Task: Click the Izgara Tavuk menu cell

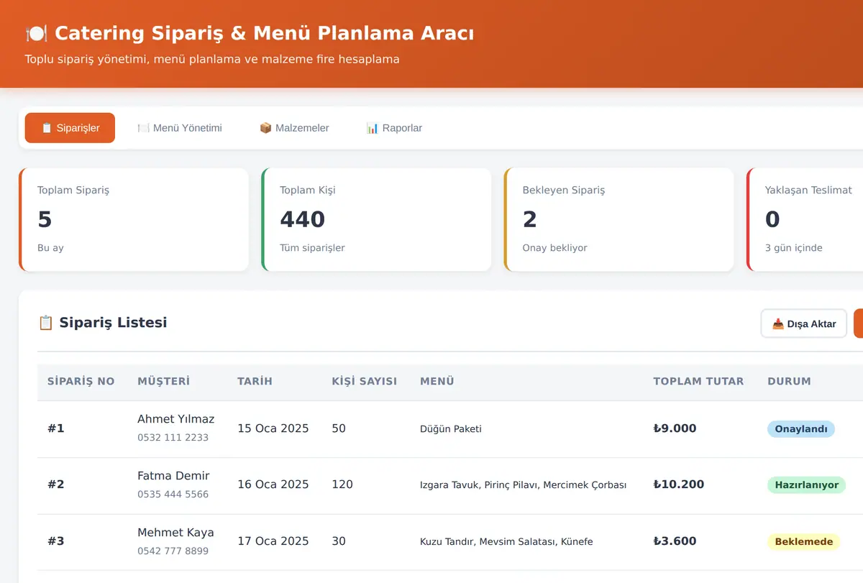Action: tap(523, 485)
